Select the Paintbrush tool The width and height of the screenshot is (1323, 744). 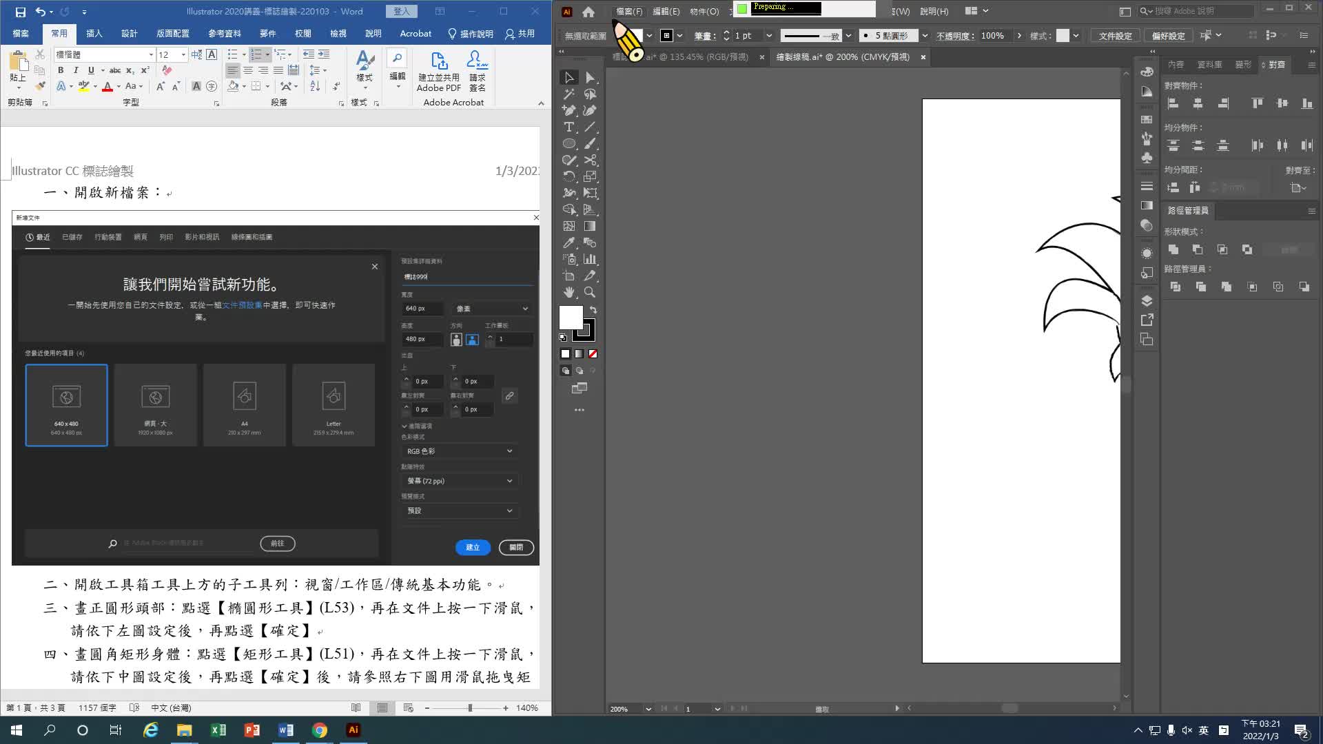[590, 144]
